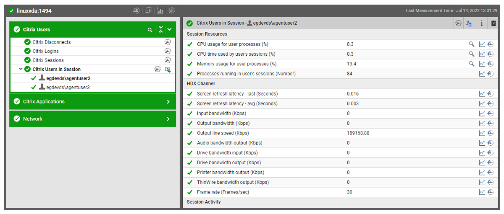Image resolution: width=504 pixels, height=214 pixels.
Task: Click history clock icon for ThinWire bandwidth output
Action: tap(491, 182)
